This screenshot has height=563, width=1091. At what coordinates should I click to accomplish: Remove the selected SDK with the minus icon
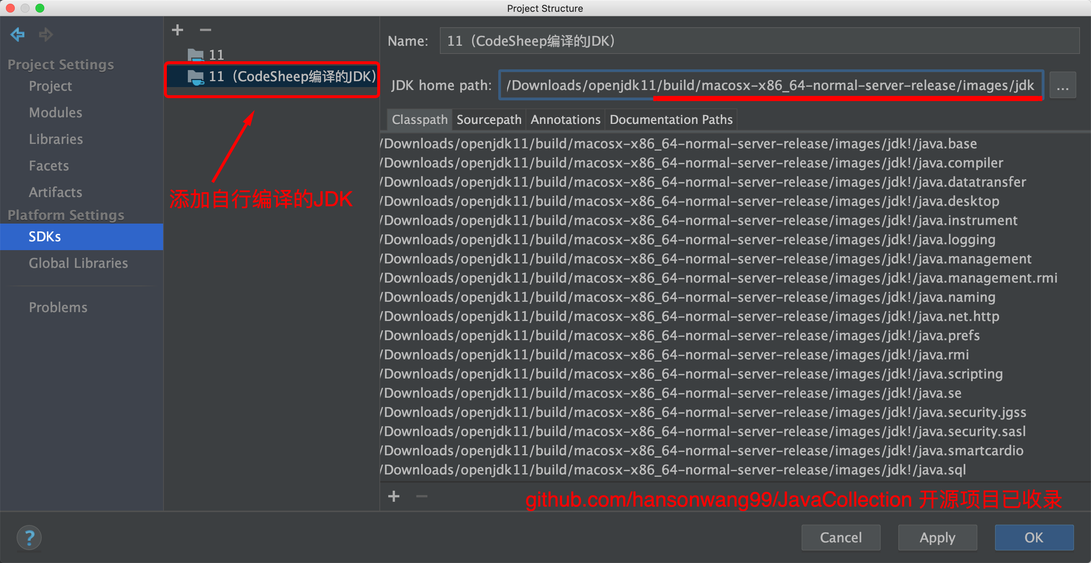point(206,30)
